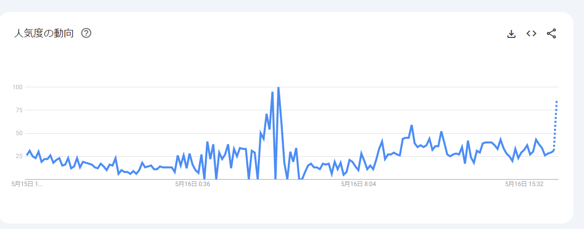Click the 5月16日 8:04 time axis label
This screenshot has width=584, height=229.
coord(358,184)
